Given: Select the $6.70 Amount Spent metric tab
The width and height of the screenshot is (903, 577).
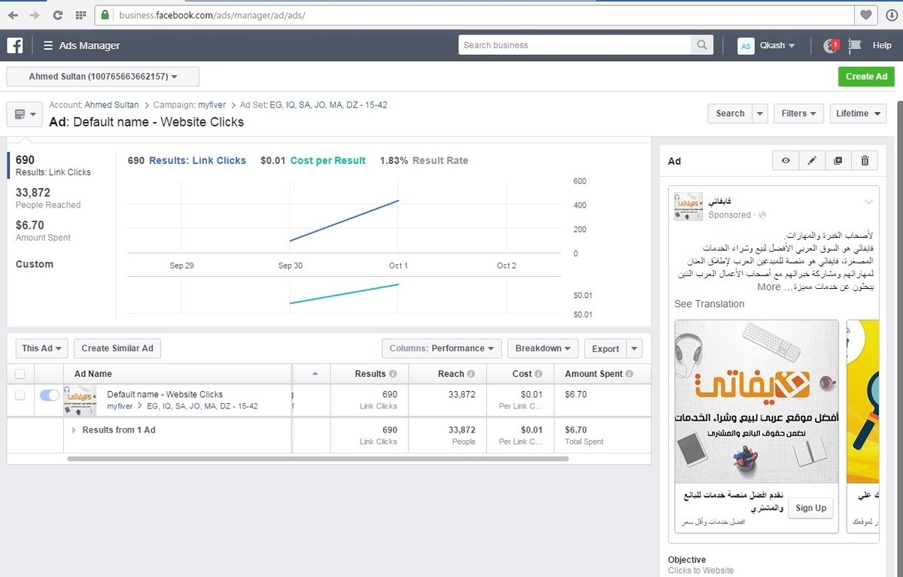Looking at the screenshot, I should [43, 231].
